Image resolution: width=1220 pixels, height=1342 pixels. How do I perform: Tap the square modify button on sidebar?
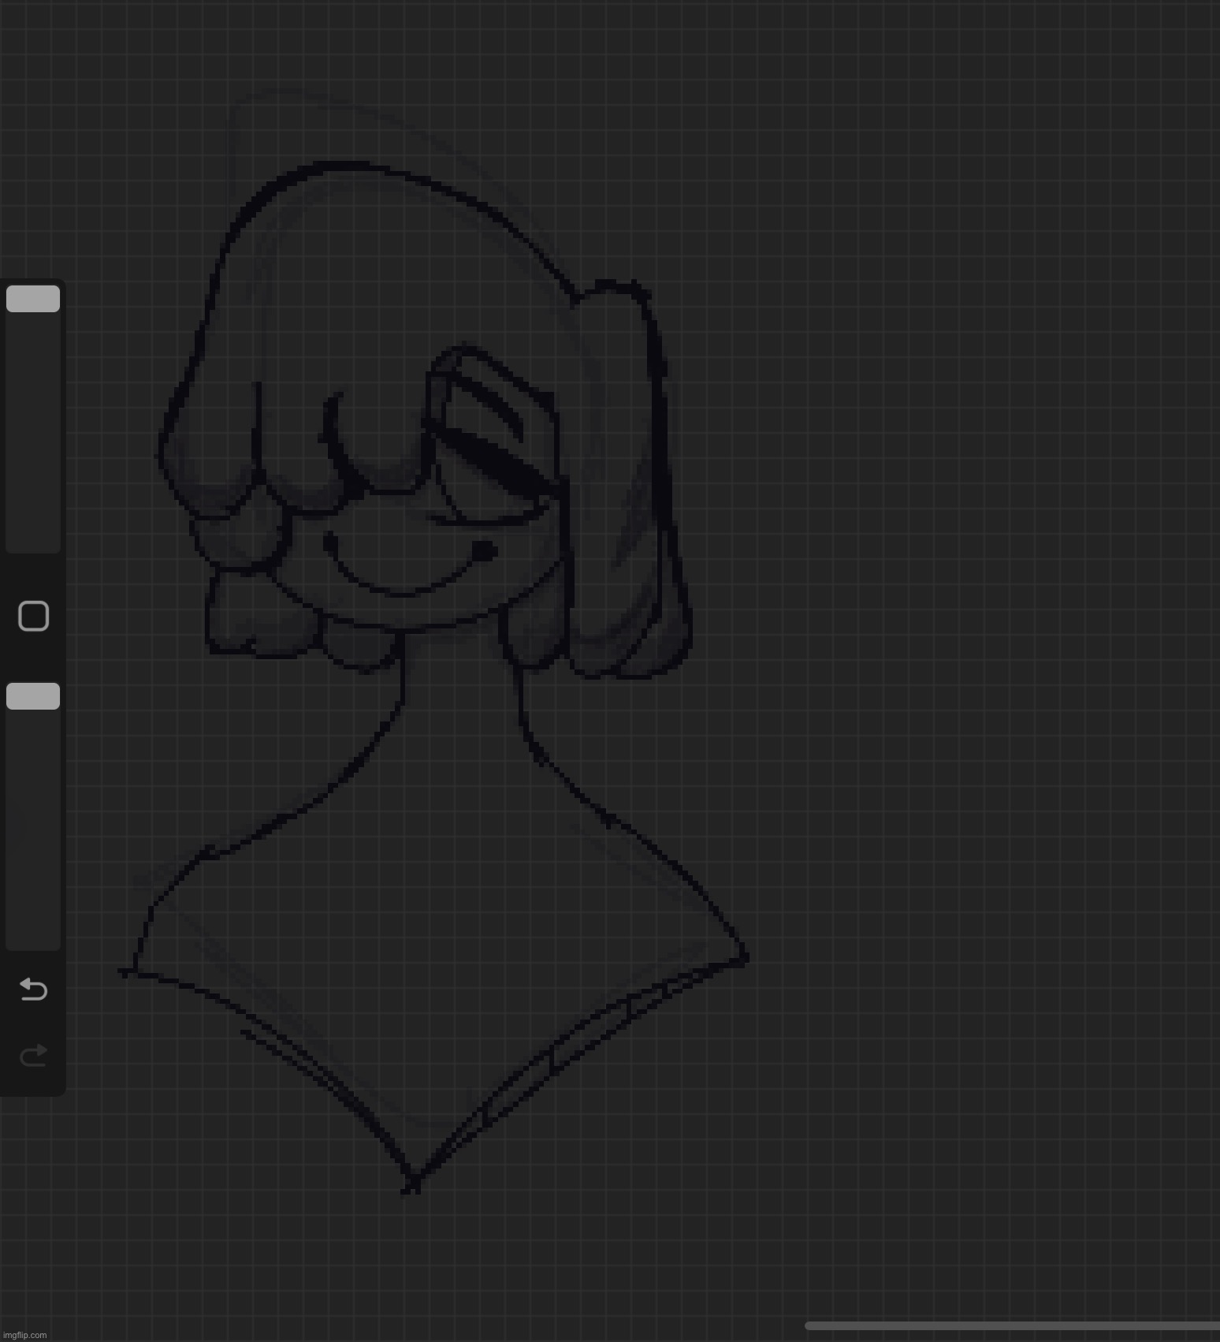pos(33,616)
